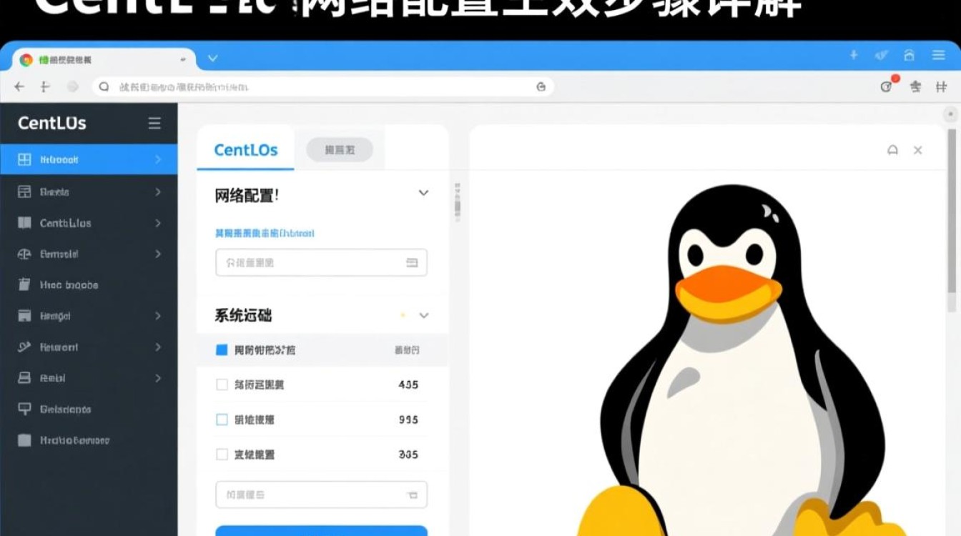The image size is (961, 536).
Task: Click the grid icon of the highlighted sidebar item
Action: click(x=24, y=159)
